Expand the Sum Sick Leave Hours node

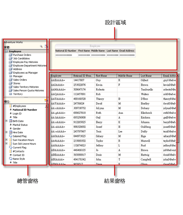point(7,143)
